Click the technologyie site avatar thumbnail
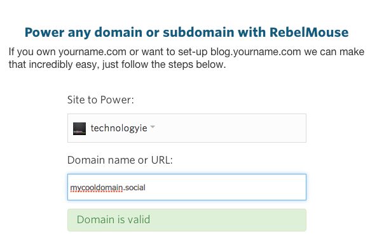The height and width of the screenshot is (241, 377). coord(79,129)
